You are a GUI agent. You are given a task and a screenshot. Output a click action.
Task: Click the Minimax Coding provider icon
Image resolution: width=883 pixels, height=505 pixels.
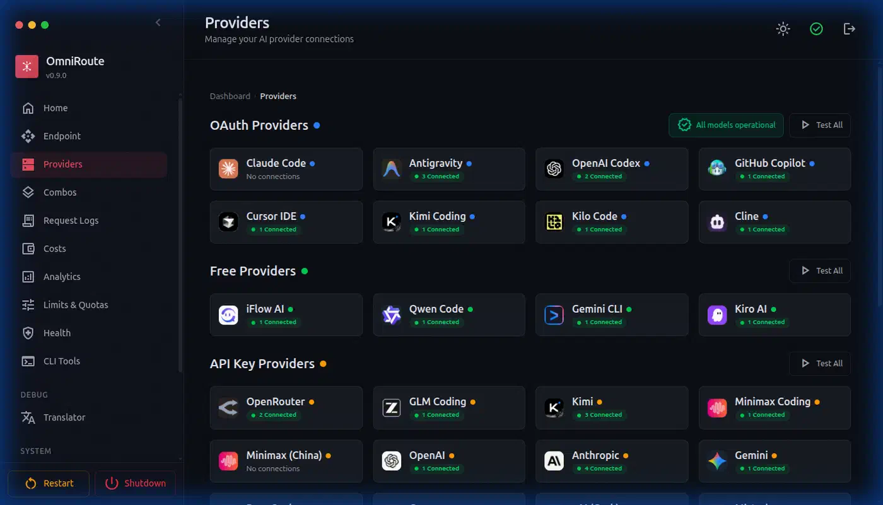[717, 407]
